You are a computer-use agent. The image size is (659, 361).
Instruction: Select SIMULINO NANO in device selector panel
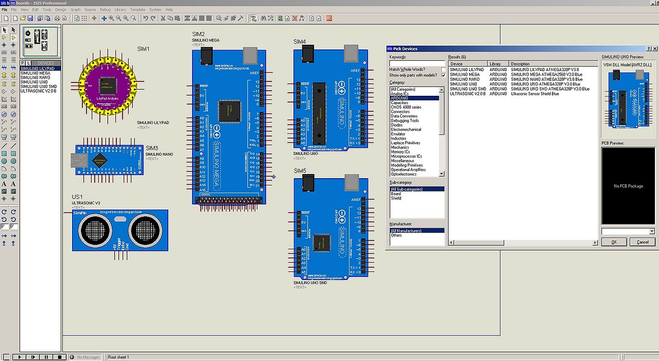(36, 77)
